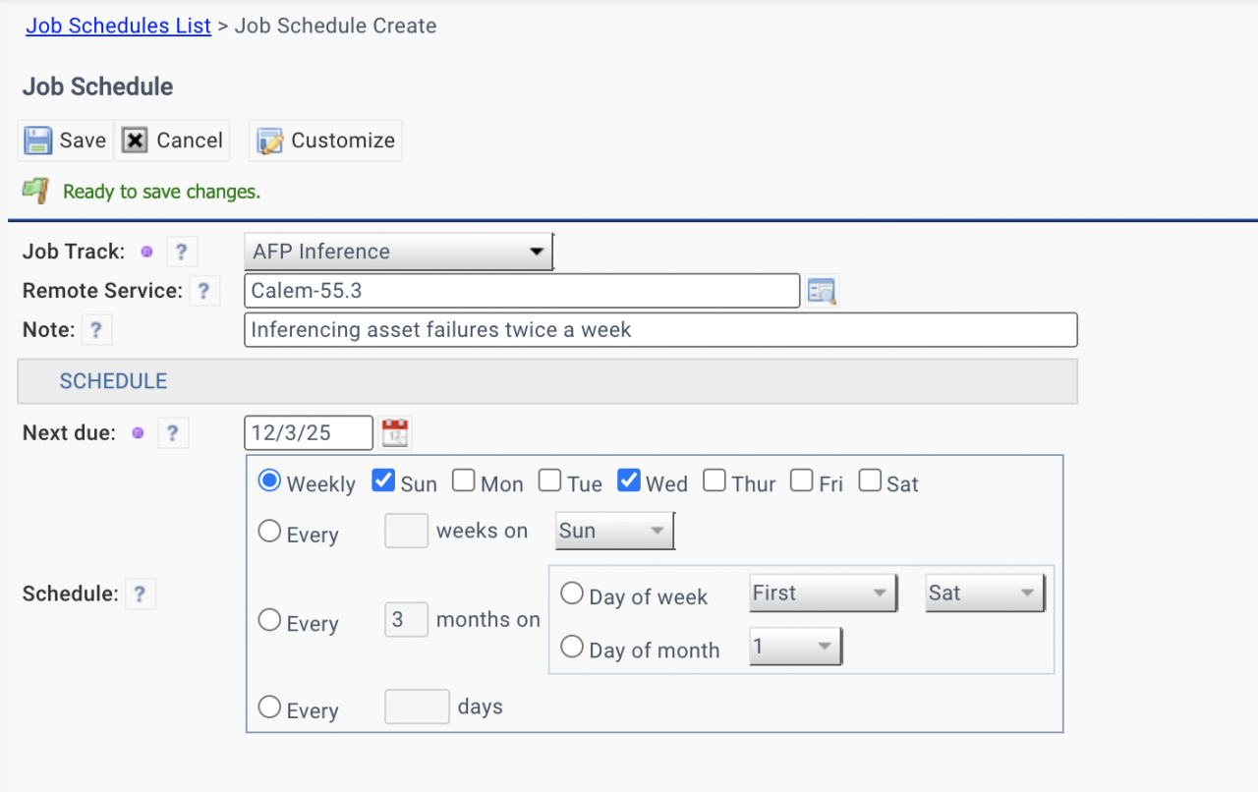The width and height of the screenshot is (1258, 792).
Task: Show help for Remote Service field
Action: (x=203, y=291)
